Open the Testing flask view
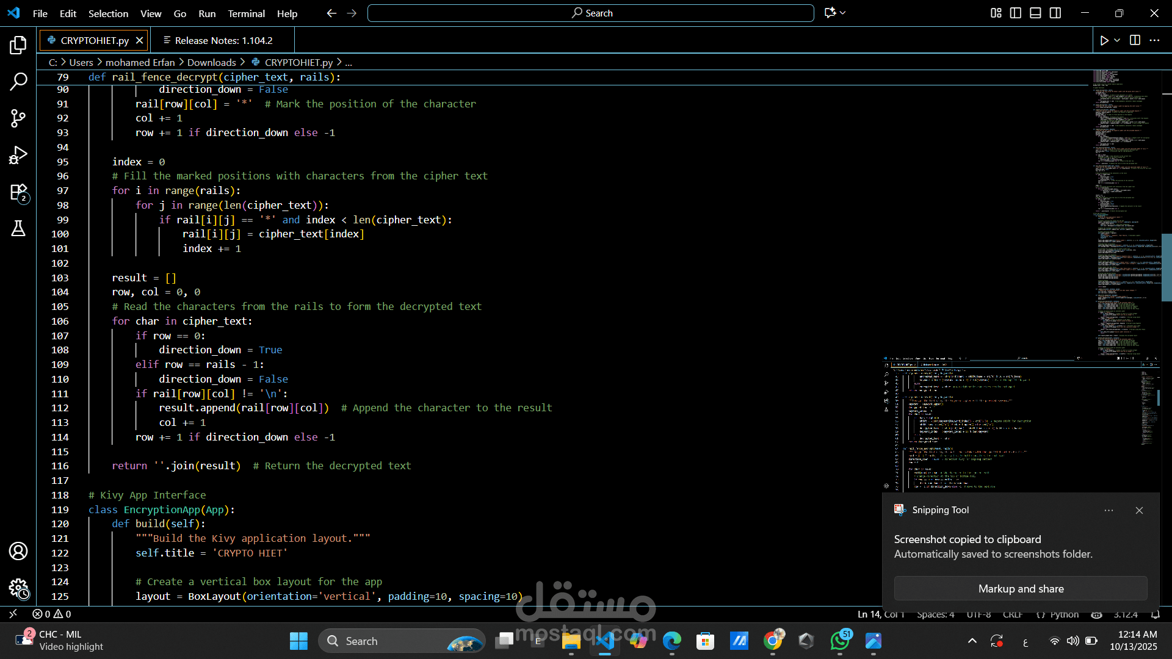1172x659 pixels. click(x=18, y=229)
